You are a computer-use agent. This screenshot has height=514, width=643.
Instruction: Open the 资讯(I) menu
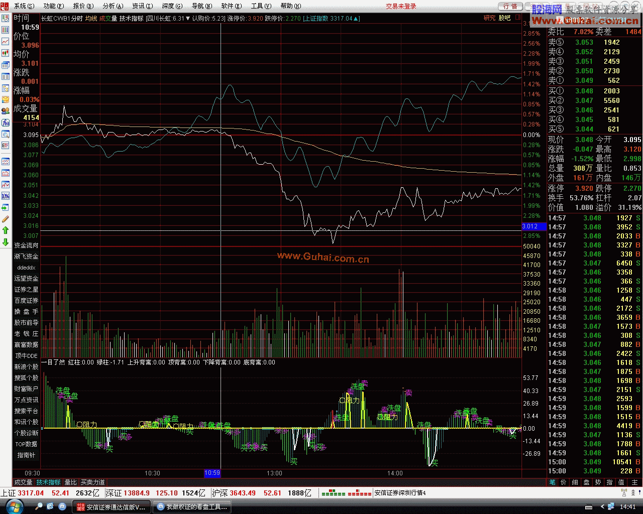click(x=142, y=6)
